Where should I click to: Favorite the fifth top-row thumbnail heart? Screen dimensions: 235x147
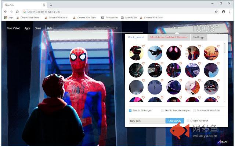coord(218,46)
